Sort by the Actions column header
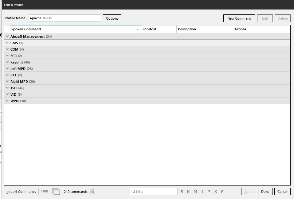The image size is (294, 199). [x=261, y=29]
